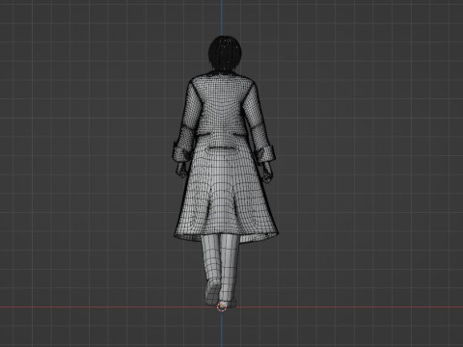Click the figure's left hand
This screenshot has height=347, width=463.
pos(181,170)
